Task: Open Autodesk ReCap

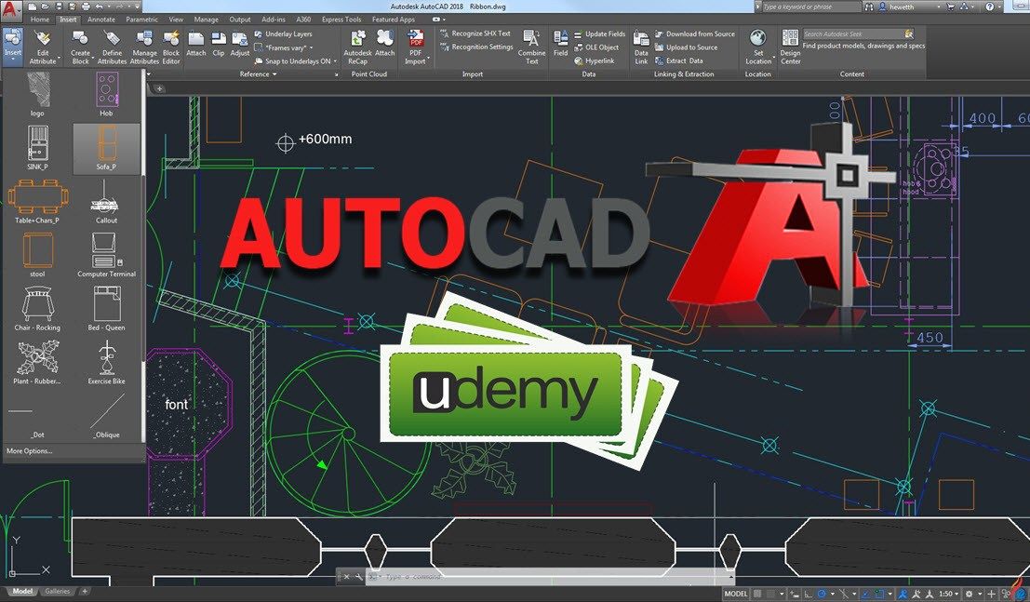Action: 358,47
